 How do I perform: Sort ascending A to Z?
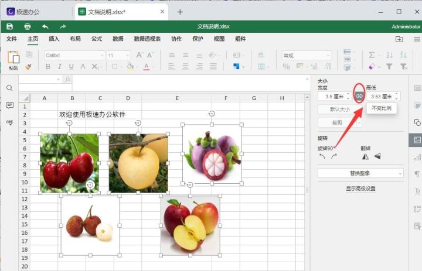(389, 55)
